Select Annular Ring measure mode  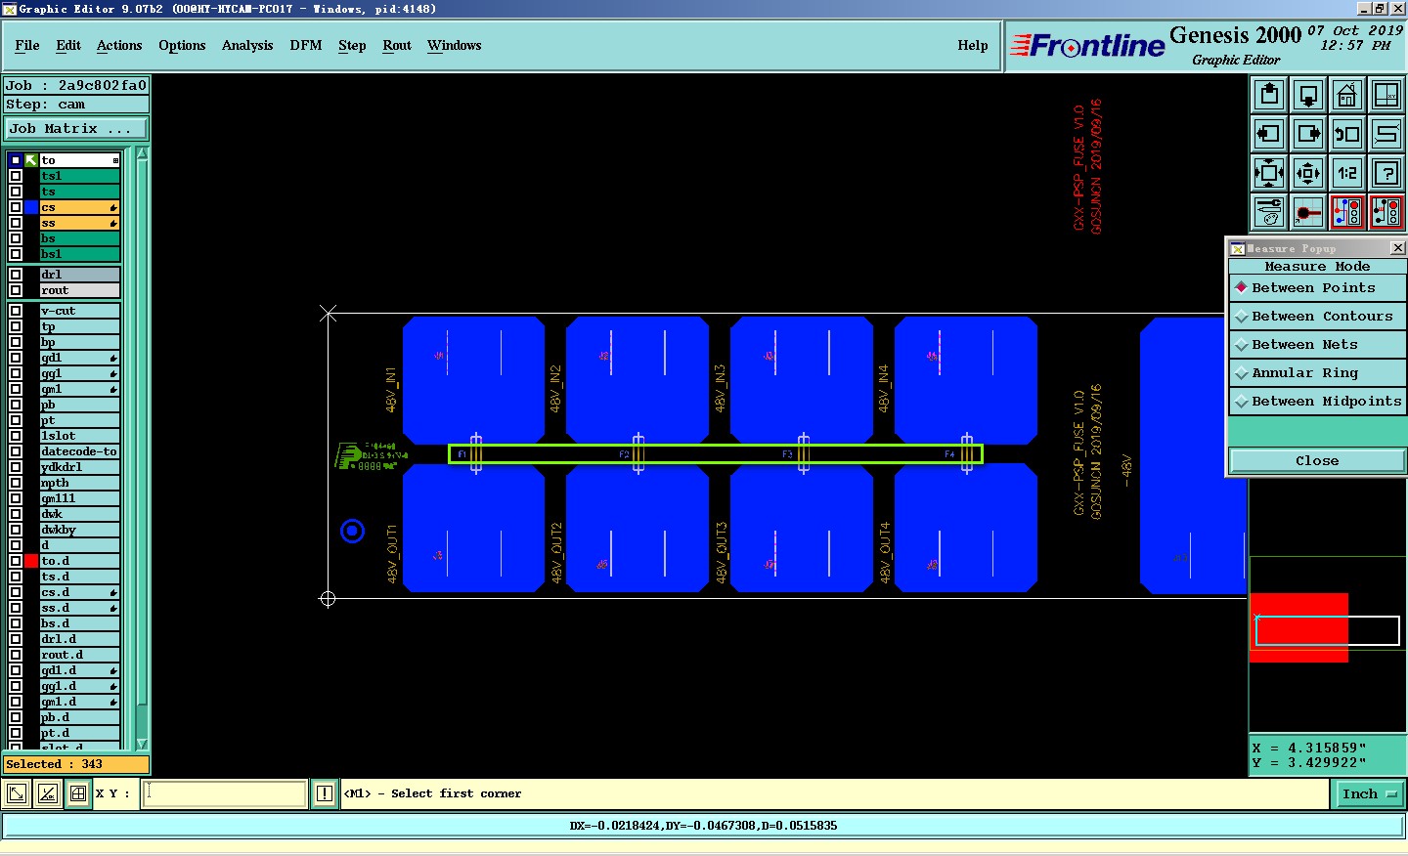tap(1317, 373)
